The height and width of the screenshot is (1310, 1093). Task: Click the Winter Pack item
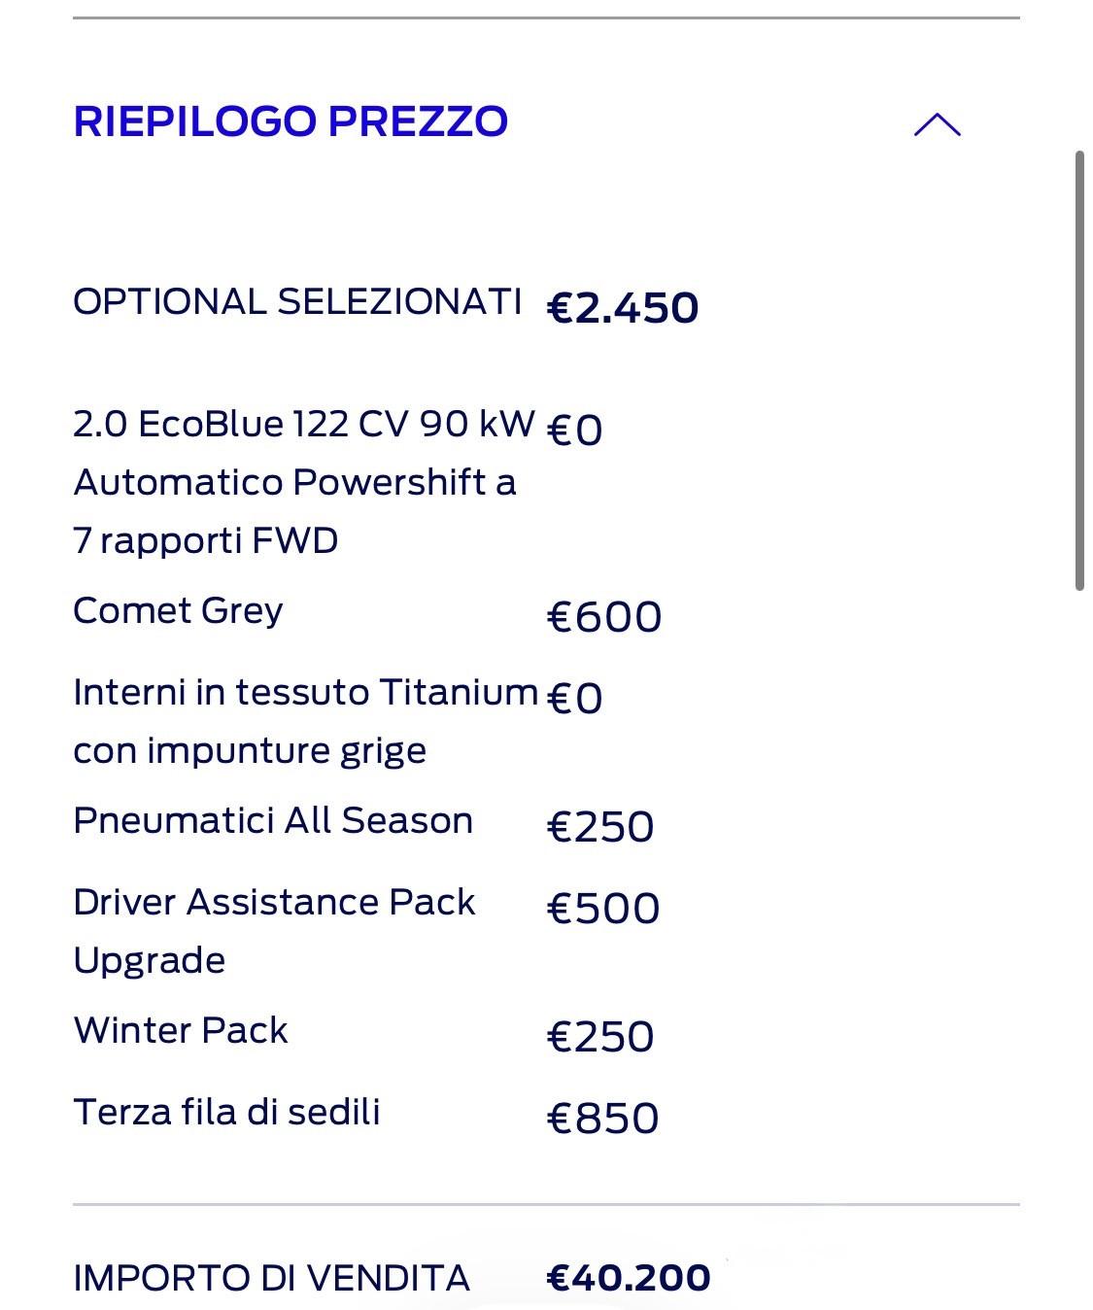coord(181,1030)
